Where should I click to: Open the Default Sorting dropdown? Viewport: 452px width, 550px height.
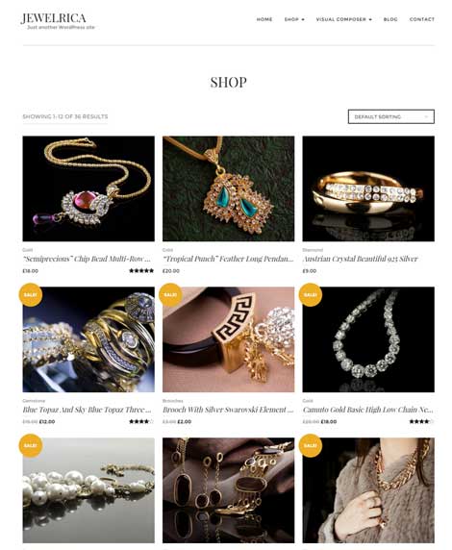pyautogui.click(x=391, y=116)
